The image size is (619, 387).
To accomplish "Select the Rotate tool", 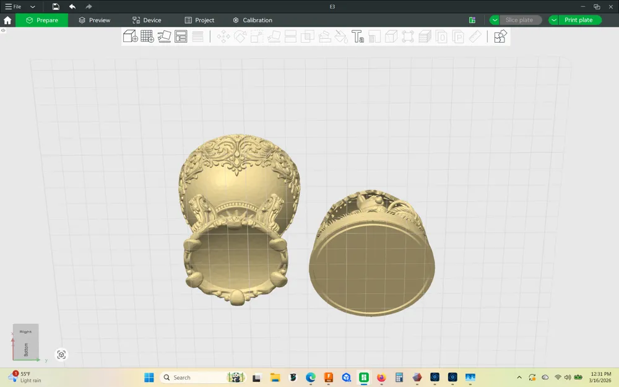I will (x=240, y=37).
